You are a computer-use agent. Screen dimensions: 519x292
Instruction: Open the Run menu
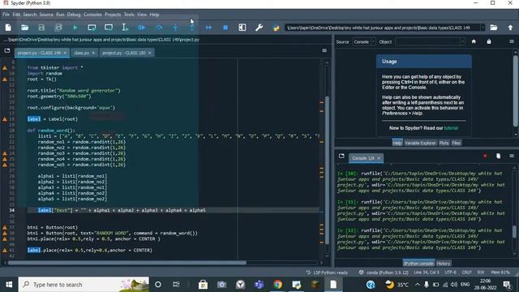click(60, 15)
